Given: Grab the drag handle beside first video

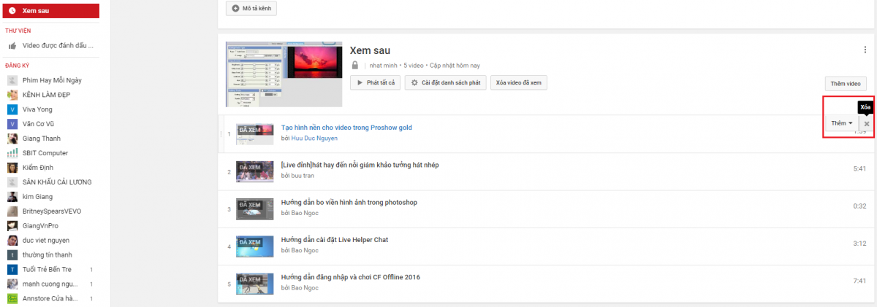Looking at the screenshot, I should pyautogui.click(x=221, y=133).
